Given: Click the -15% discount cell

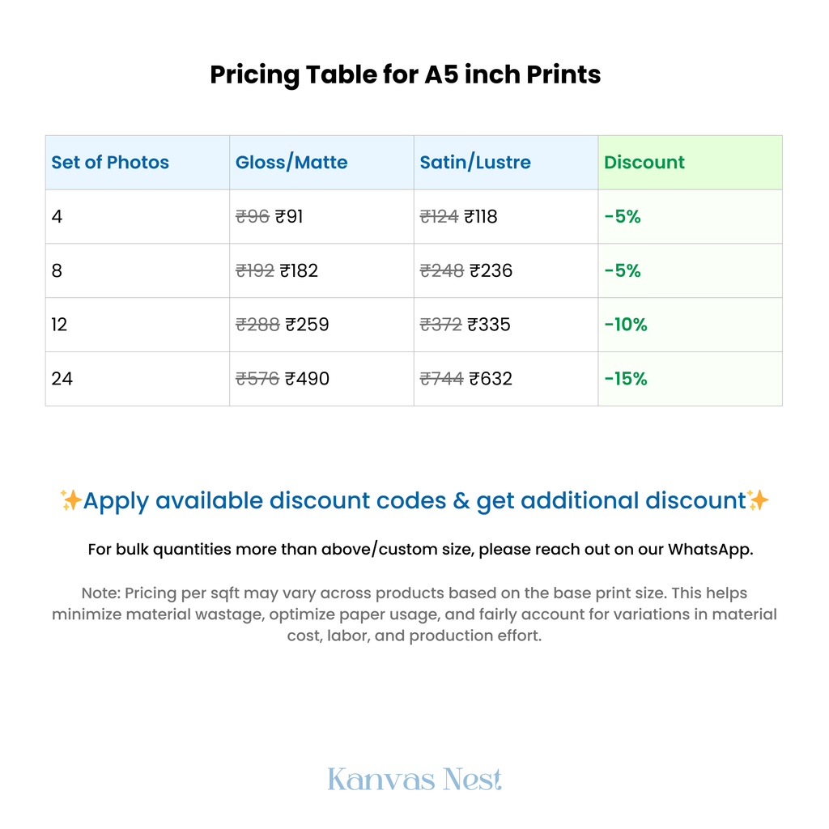Looking at the screenshot, I should pos(690,379).
